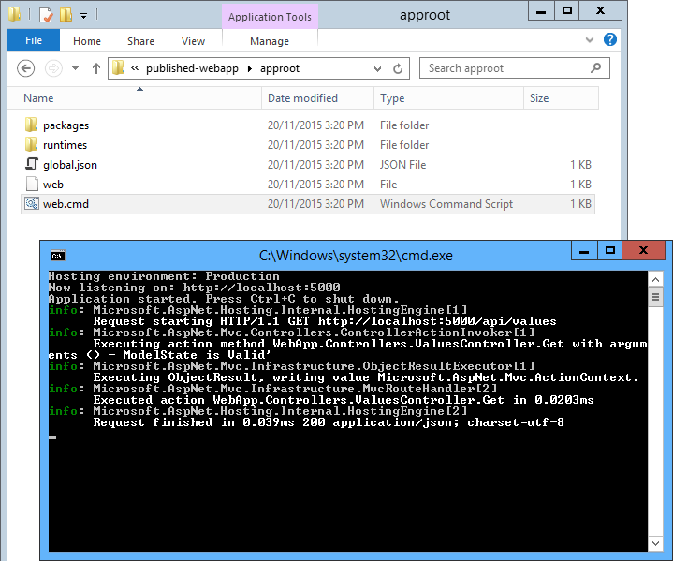
Task: Open the File menu
Action: pyautogui.click(x=34, y=40)
